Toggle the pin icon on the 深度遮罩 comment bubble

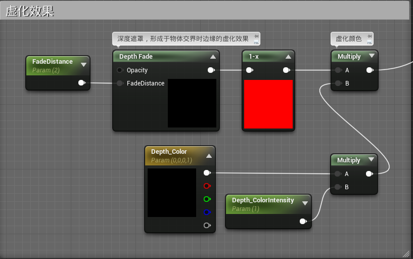pos(256,36)
